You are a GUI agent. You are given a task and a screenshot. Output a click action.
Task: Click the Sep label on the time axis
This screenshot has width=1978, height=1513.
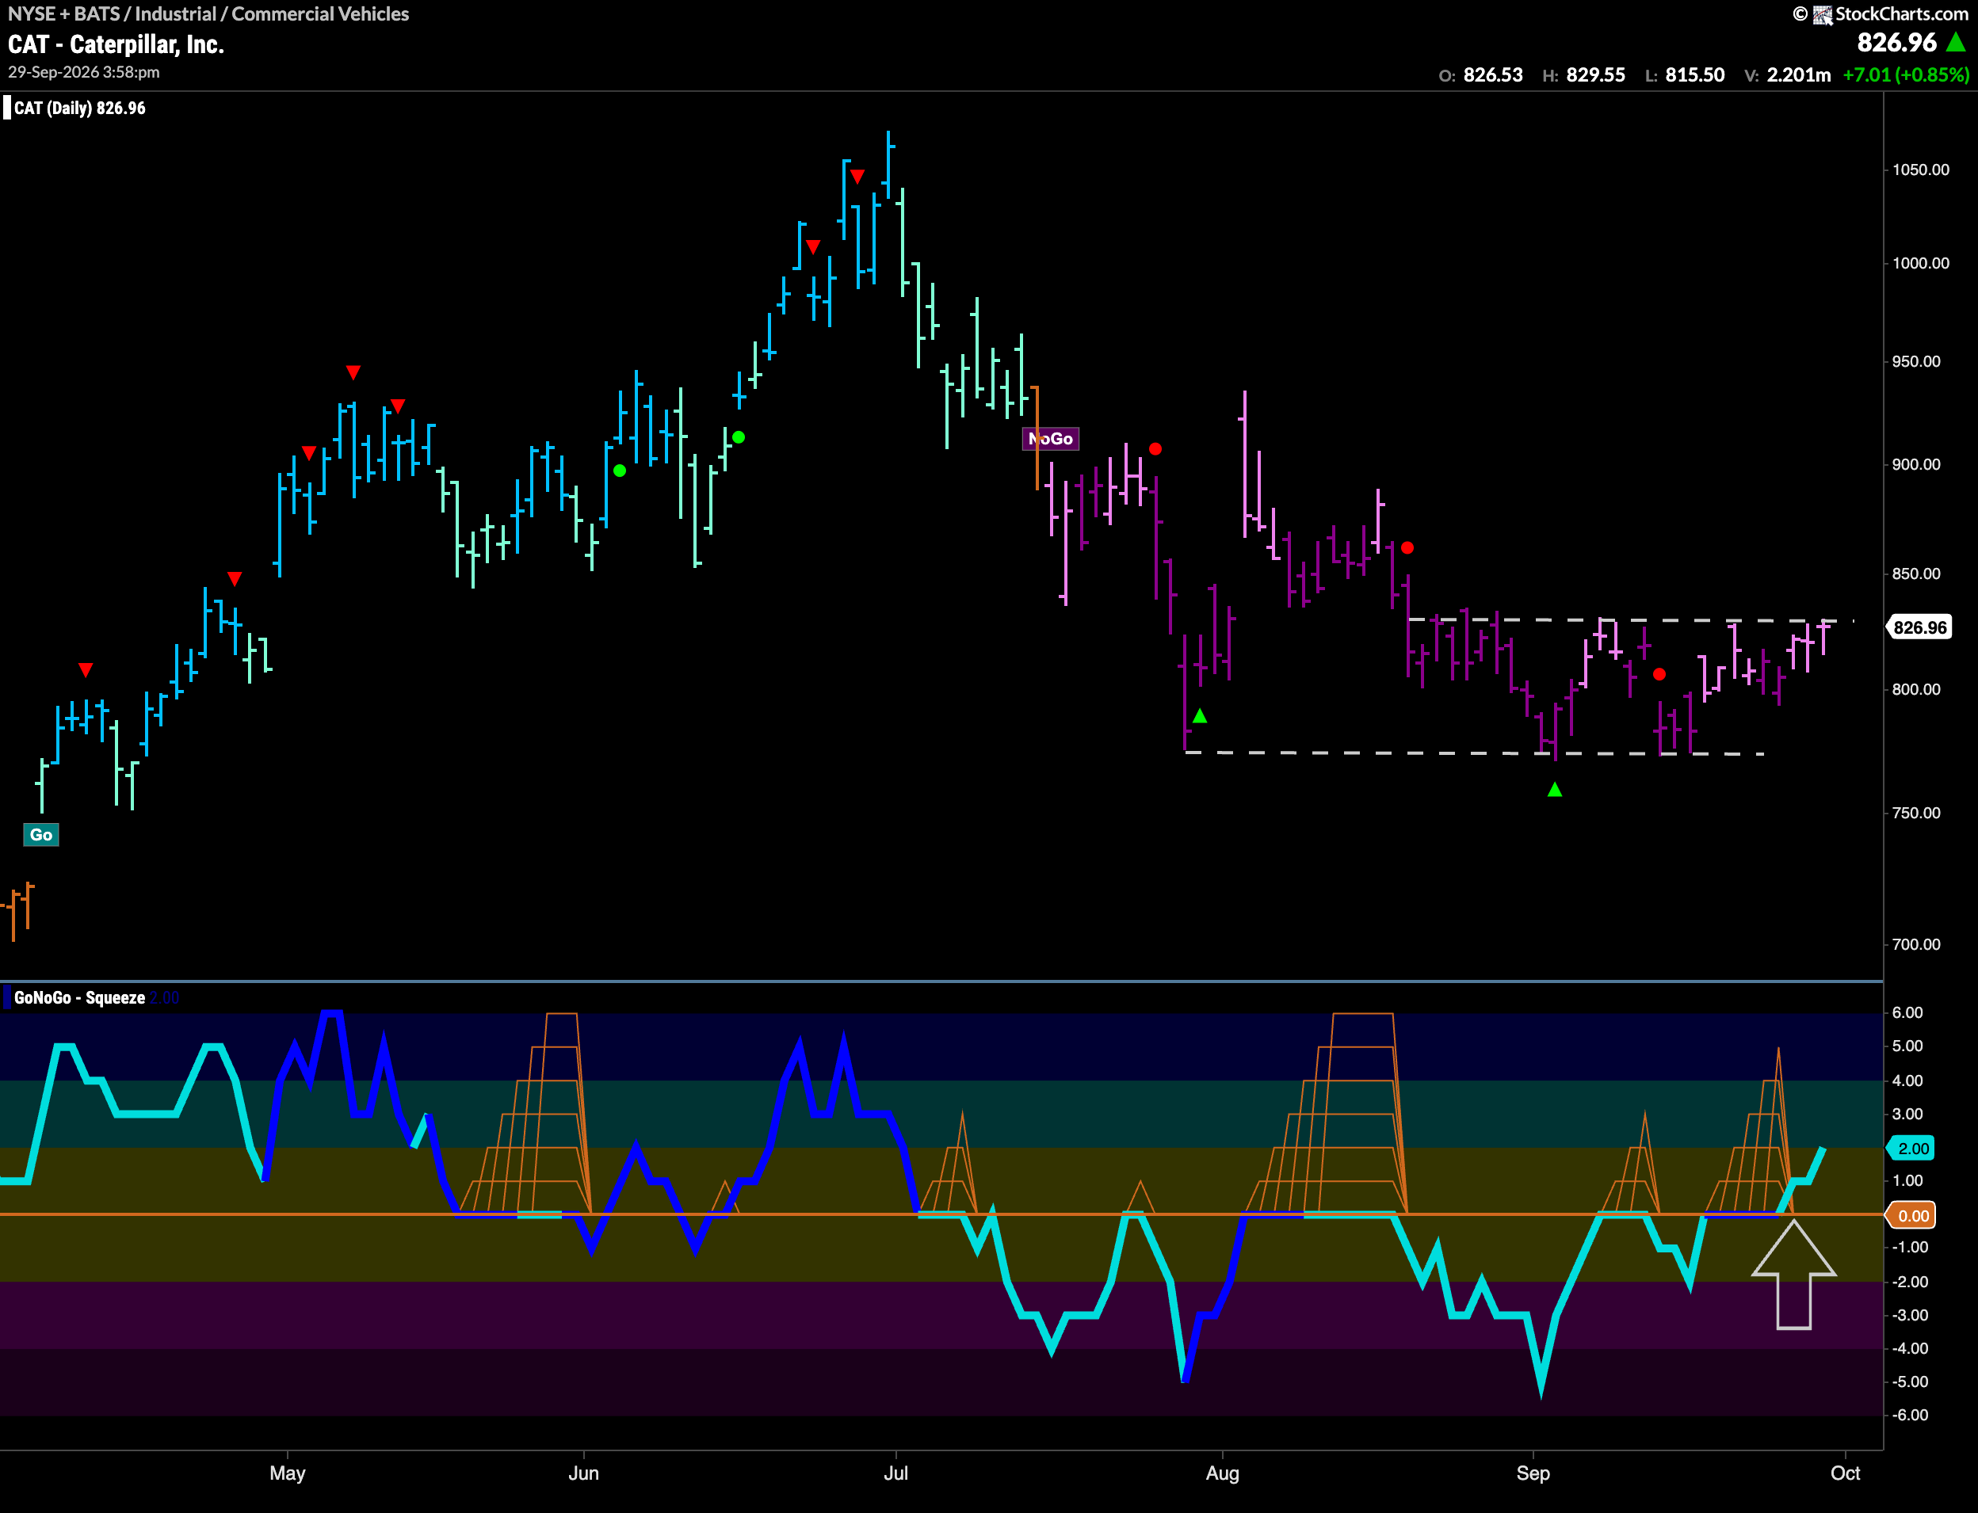coord(1533,1473)
